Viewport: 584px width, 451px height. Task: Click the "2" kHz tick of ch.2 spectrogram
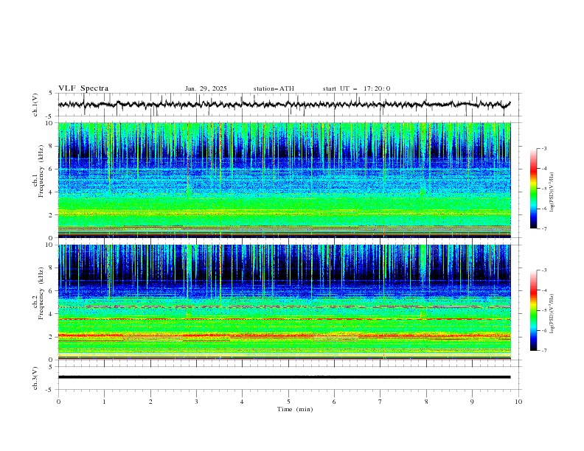52,337
